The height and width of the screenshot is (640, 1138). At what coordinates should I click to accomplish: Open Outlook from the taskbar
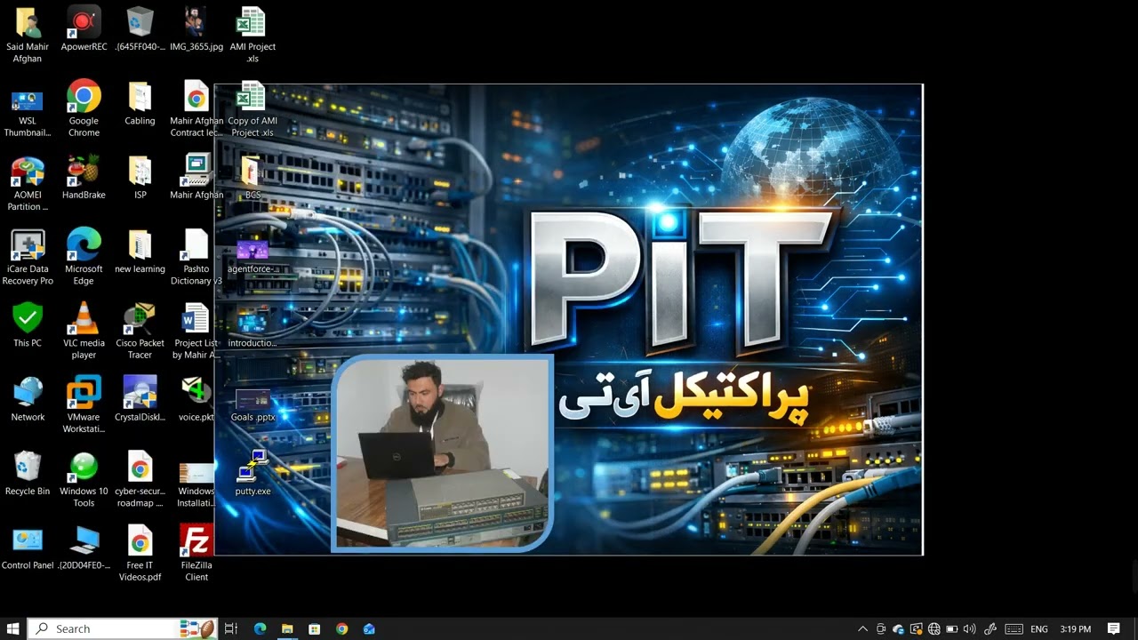369,628
